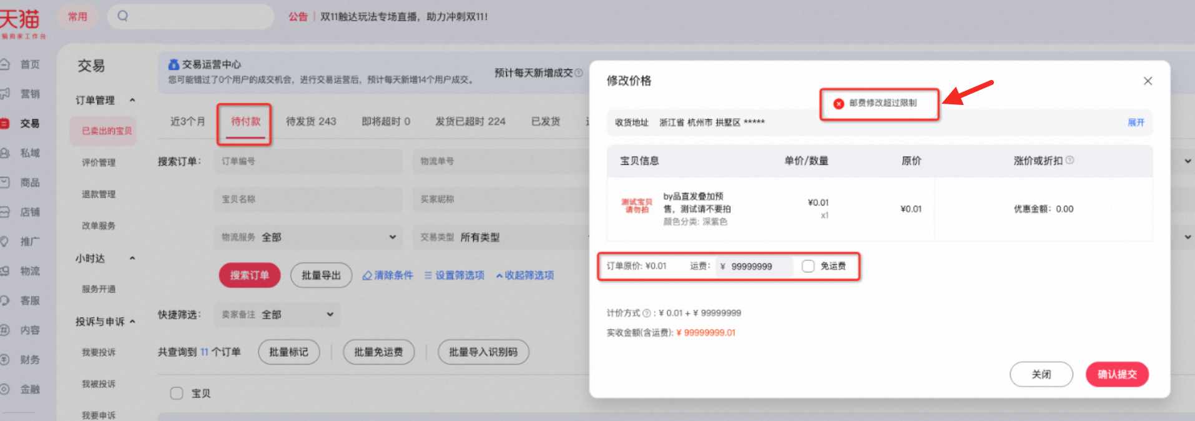
Task: Click the 搜索订单 button
Action: 249,275
